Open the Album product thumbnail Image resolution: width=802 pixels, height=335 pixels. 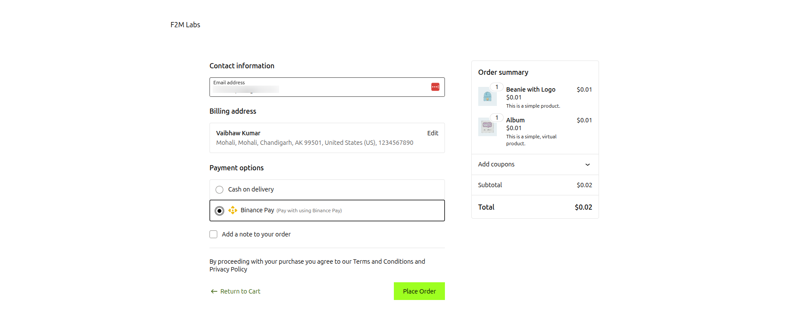487,127
